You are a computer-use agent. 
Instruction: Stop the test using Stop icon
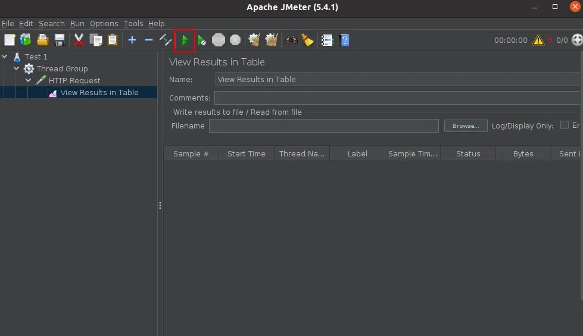point(219,40)
